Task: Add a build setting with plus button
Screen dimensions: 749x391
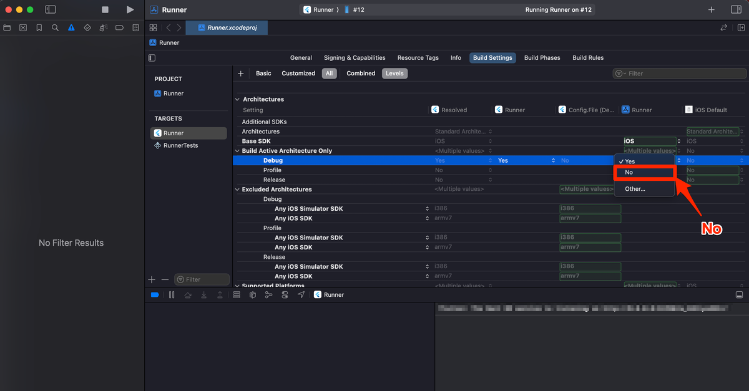Action: tap(241, 74)
